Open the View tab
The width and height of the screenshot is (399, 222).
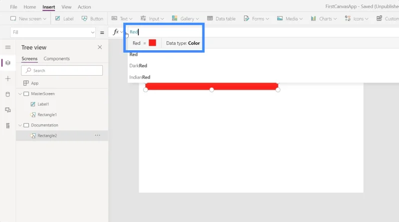pyautogui.click(x=66, y=7)
